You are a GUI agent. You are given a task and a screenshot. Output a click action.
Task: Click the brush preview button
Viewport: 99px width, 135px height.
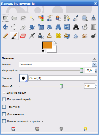click(x=23, y=78)
